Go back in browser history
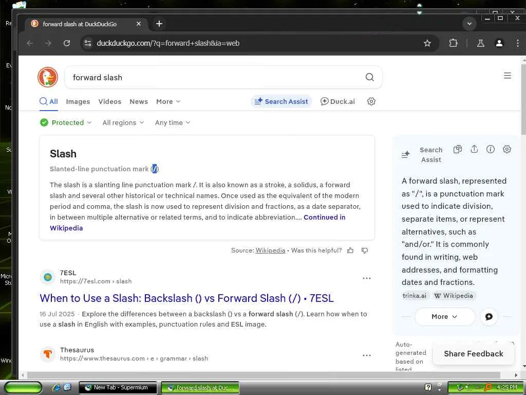The width and height of the screenshot is (526, 395). (30, 43)
